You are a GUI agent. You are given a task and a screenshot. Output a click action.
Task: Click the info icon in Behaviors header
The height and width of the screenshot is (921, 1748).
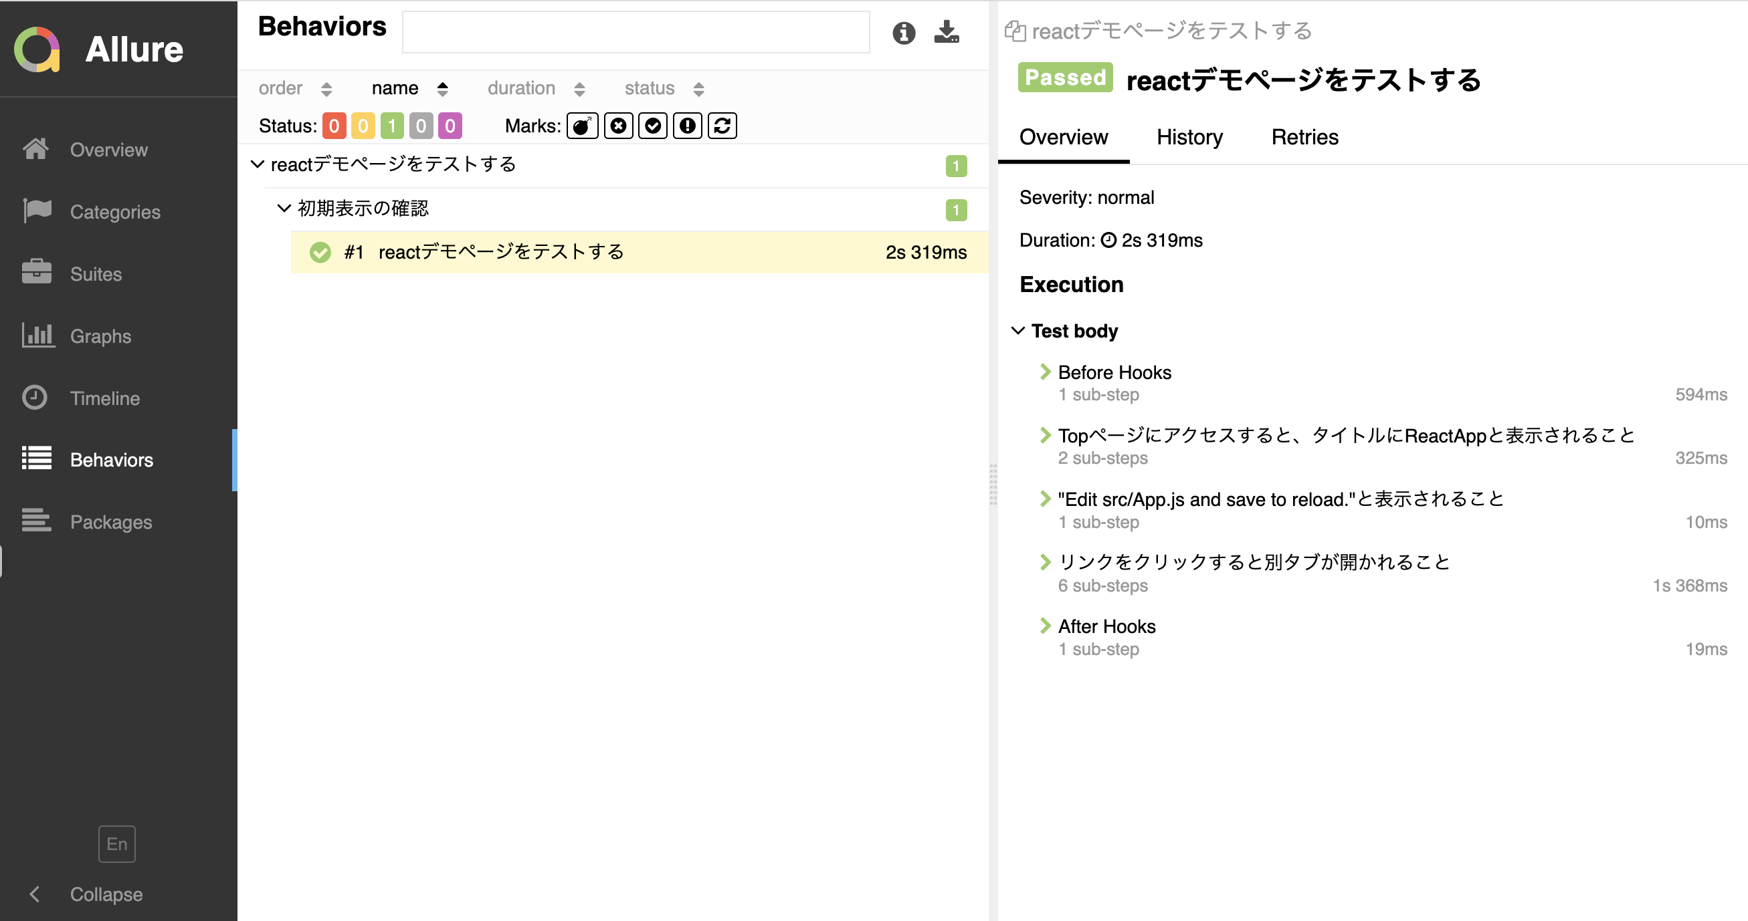coord(903,32)
